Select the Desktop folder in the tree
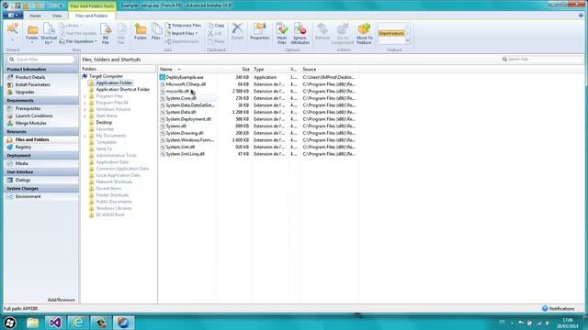588x330 pixels. pyautogui.click(x=104, y=123)
